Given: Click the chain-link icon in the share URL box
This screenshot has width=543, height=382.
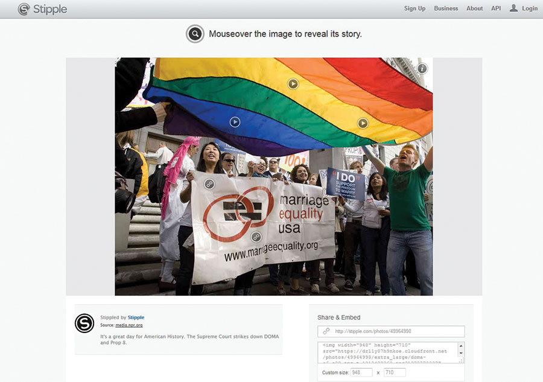Looking at the screenshot, I should pos(326,331).
